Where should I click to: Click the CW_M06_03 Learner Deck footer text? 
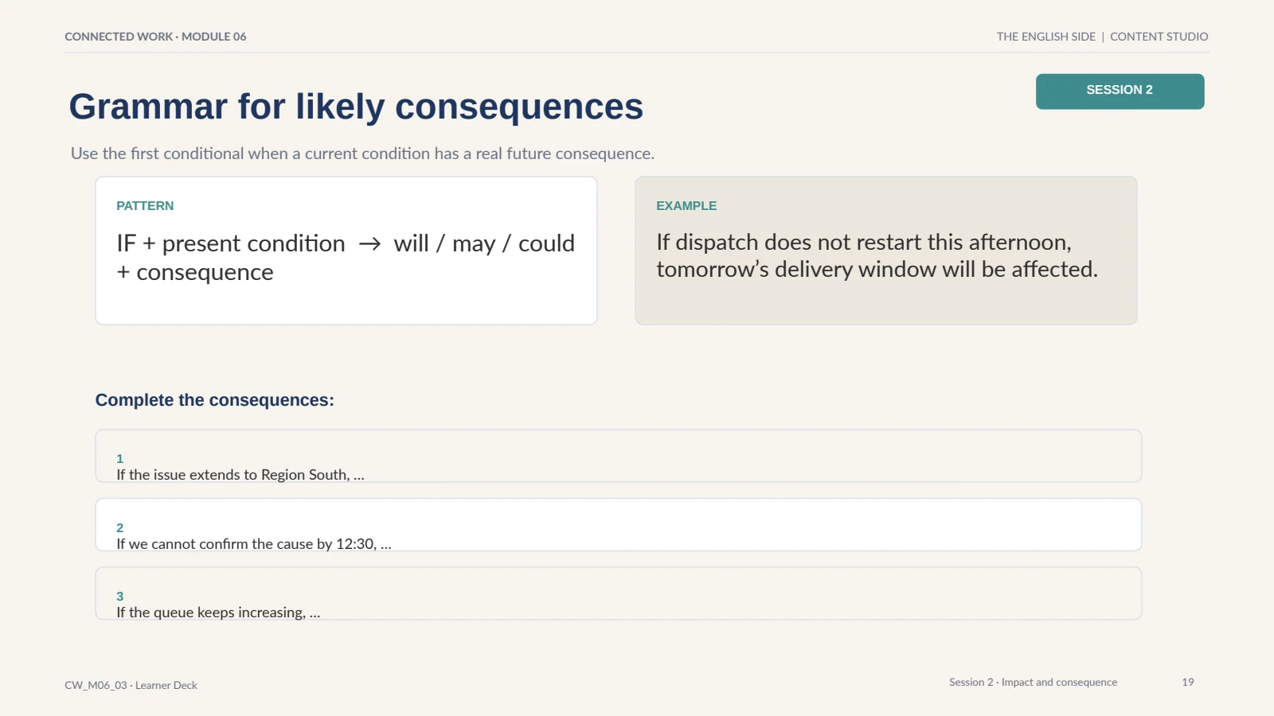[x=131, y=685]
